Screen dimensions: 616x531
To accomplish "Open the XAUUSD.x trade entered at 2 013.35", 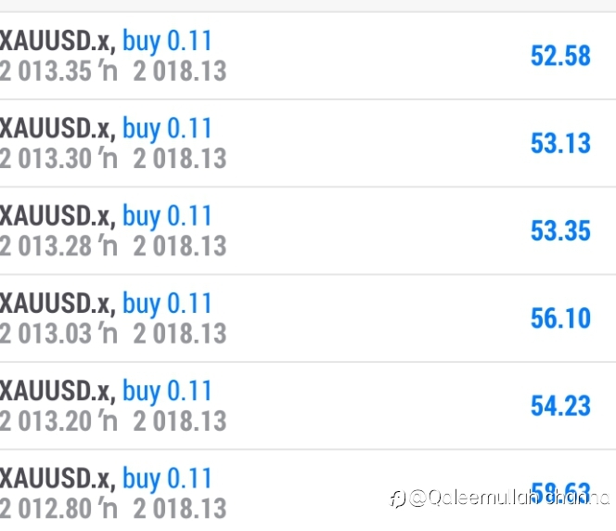I will 112,71.
